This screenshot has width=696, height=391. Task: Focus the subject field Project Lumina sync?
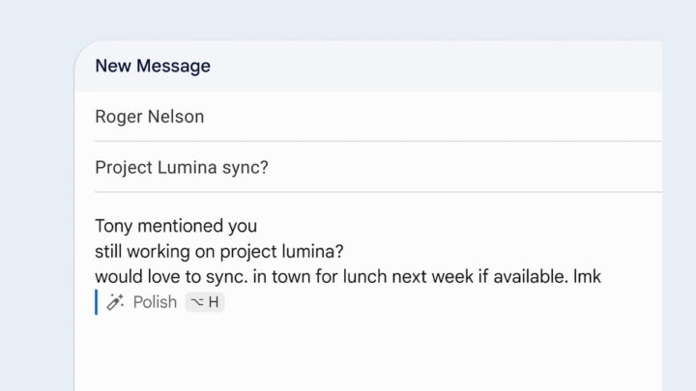coord(378,167)
